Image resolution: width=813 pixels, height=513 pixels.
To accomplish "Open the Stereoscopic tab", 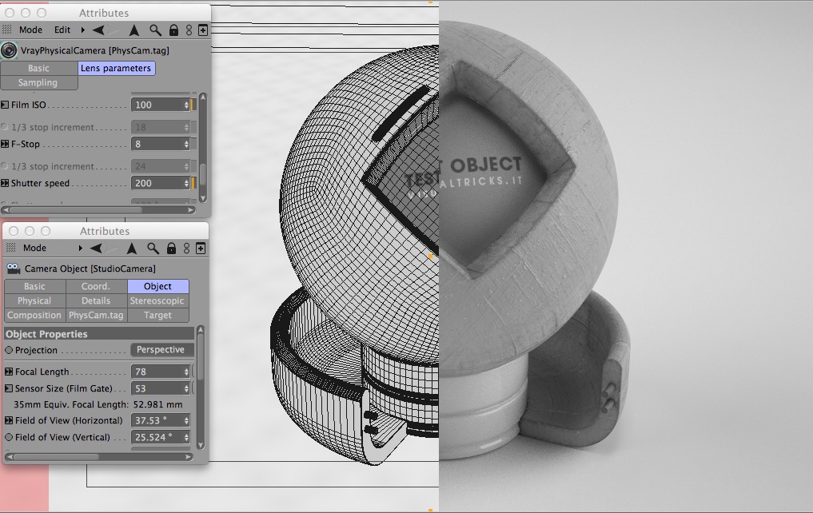I will (x=157, y=300).
